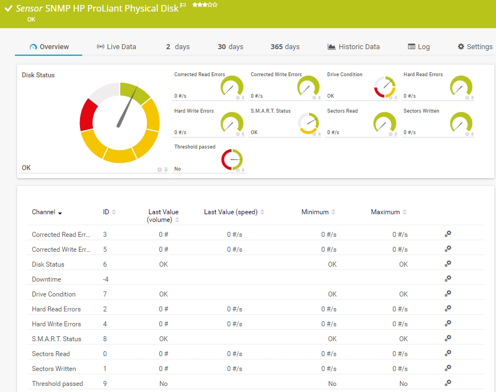Click the 'Sectors Written' gauge label
Image resolution: width=496 pixels, height=392 pixels.
click(422, 111)
